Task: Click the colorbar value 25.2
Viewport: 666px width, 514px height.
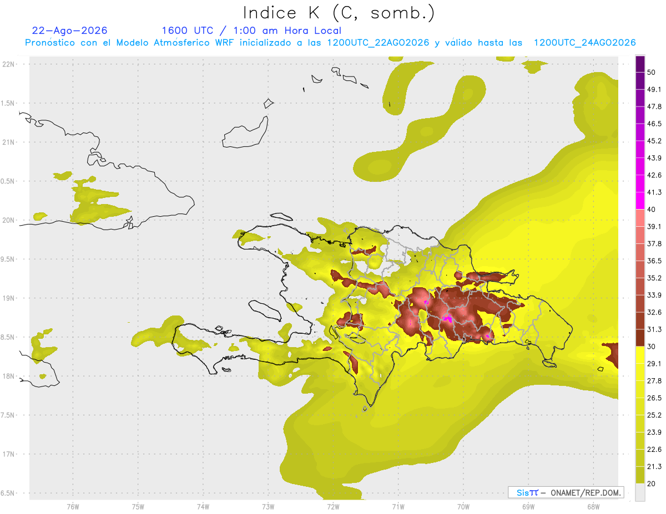Action: click(654, 415)
